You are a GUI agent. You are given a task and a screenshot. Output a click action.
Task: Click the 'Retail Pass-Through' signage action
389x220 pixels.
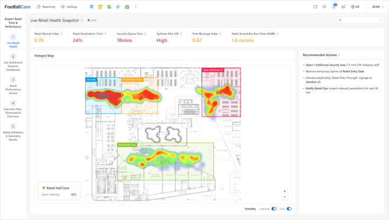pyautogui.click(x=339, y=80)
